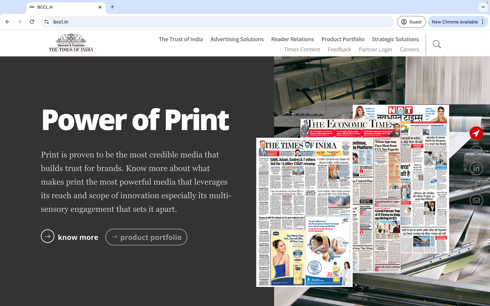Image resolution: width=490 pixels, height=306 pixels.
Task: Go back to previous page
Action: (8, 22)
